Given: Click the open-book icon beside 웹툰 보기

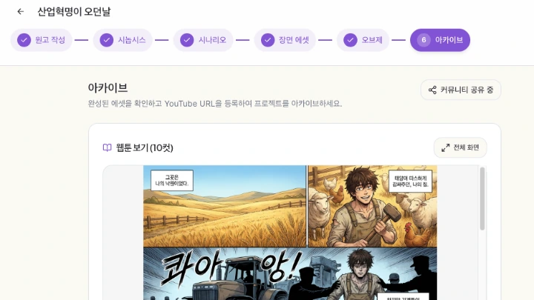Looking at the screenshot, I should pyautogui.click(x=107, y=147).
